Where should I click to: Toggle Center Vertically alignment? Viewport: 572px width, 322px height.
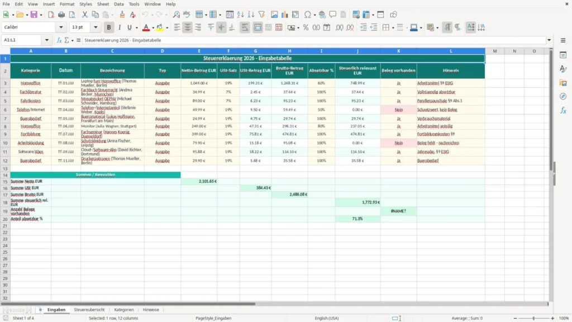tap(221, 27)
